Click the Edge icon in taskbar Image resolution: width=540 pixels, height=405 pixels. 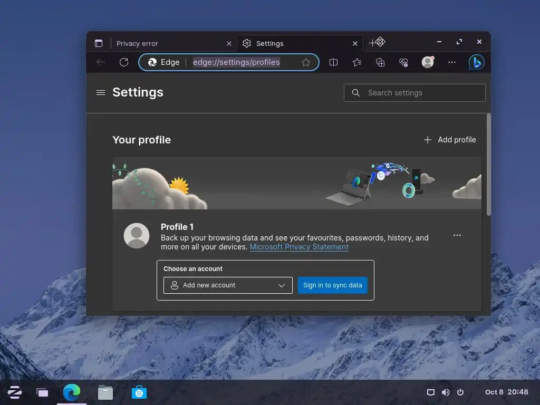point(72,392)
